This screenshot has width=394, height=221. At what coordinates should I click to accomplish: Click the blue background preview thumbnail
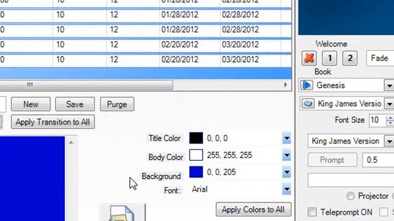[x=32, y=179]
